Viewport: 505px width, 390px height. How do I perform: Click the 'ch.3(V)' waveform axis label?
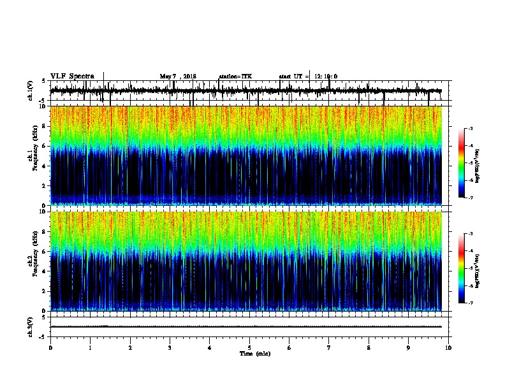point(31,327)
